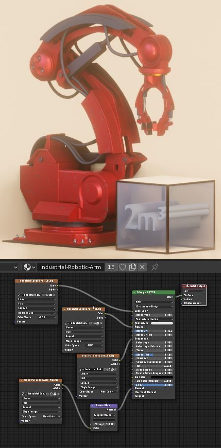Image resolution: width=221 pixels, height=448 pixels.
Task: Toggle fake user icon in Nor.jpg node
Action: 48,394
